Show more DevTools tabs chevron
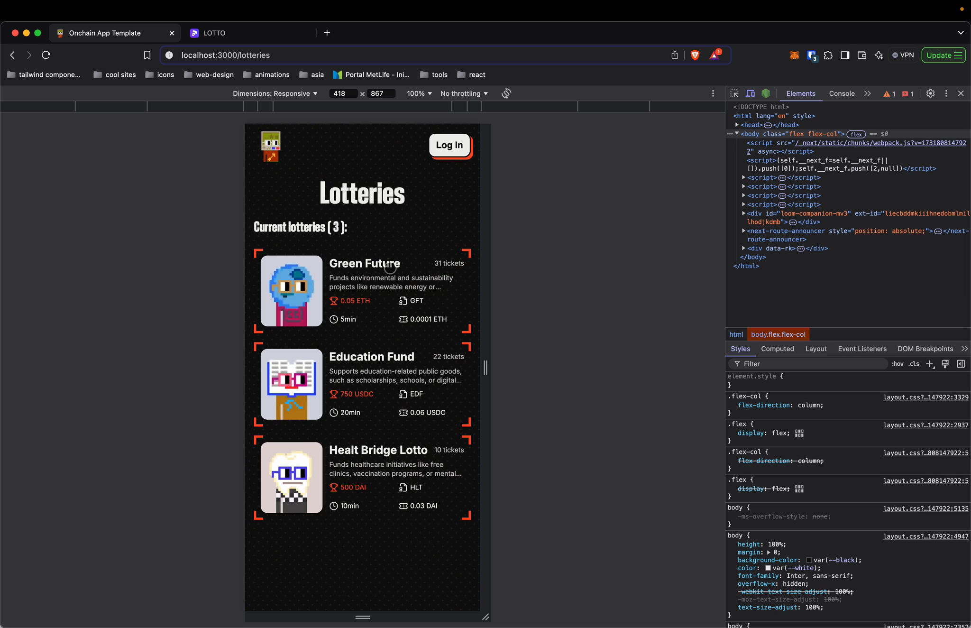Image resolution: width=971 pixels, height=628 pixels. (868, 93)
